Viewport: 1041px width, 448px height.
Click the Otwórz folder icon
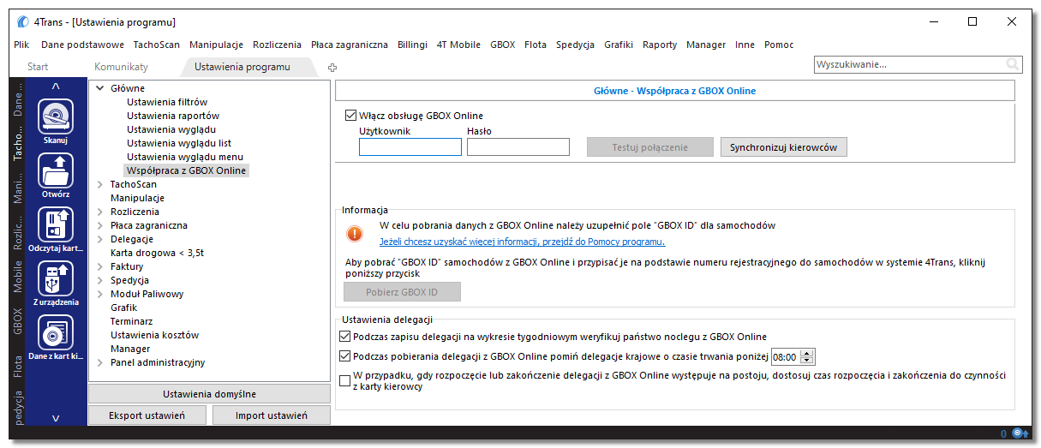56,170
